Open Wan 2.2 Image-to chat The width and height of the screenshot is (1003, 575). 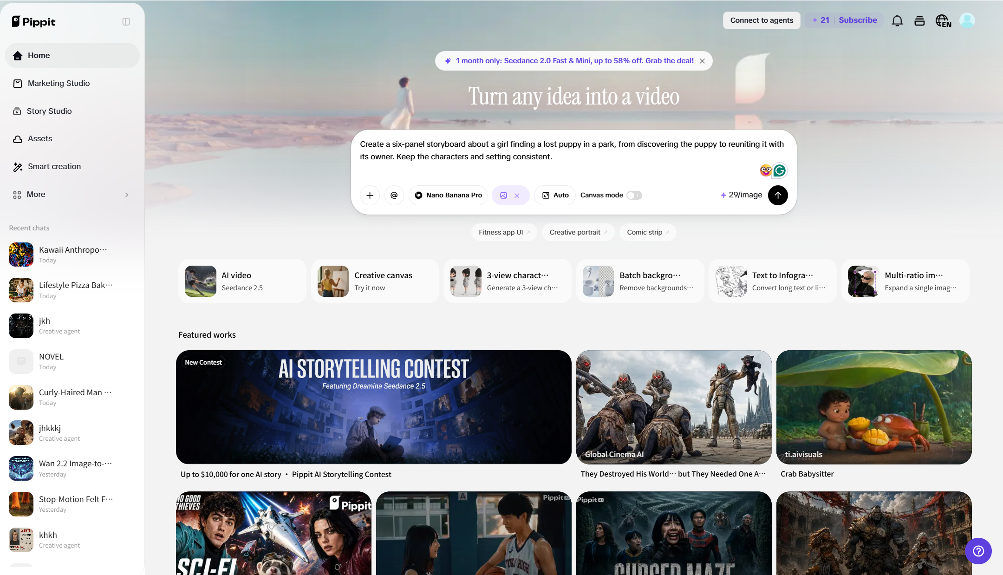tap(72, 468)
